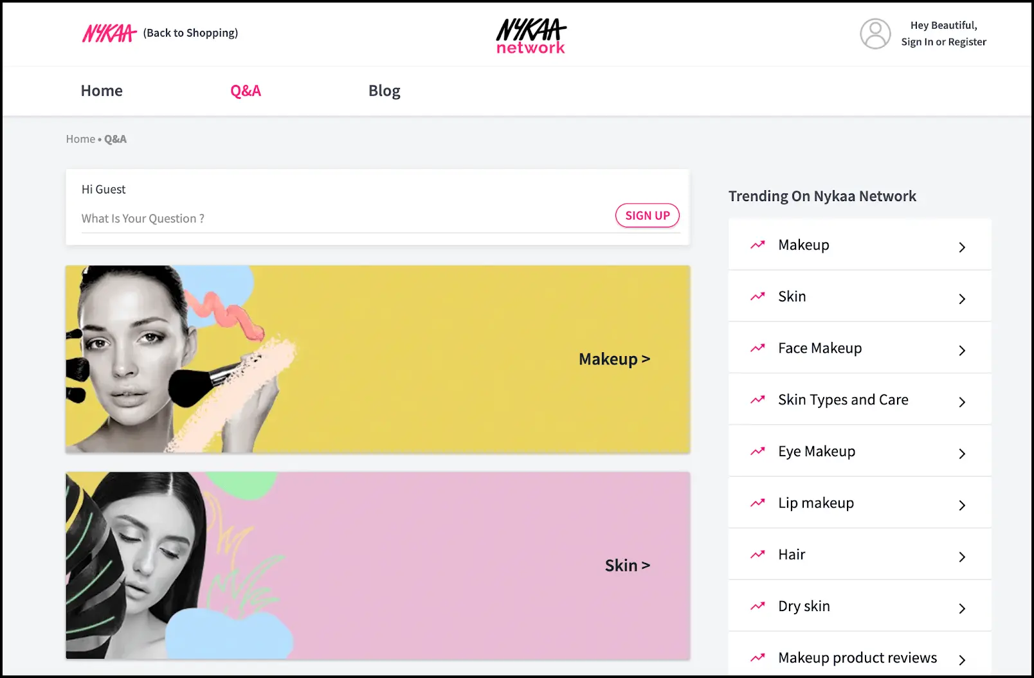Open Eye Makeup trending topic
This screenshot has height=678, width=1034.
click(817, 451)
